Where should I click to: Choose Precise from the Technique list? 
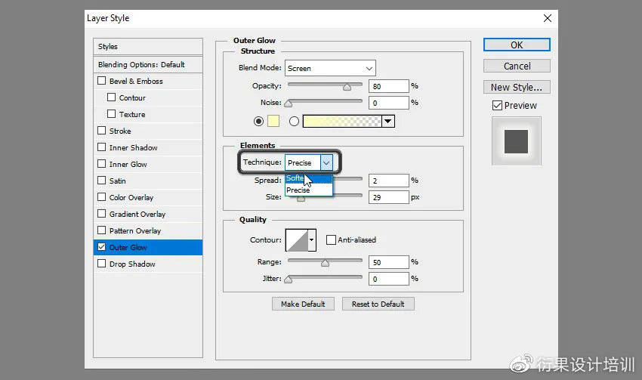coord(298,190)
